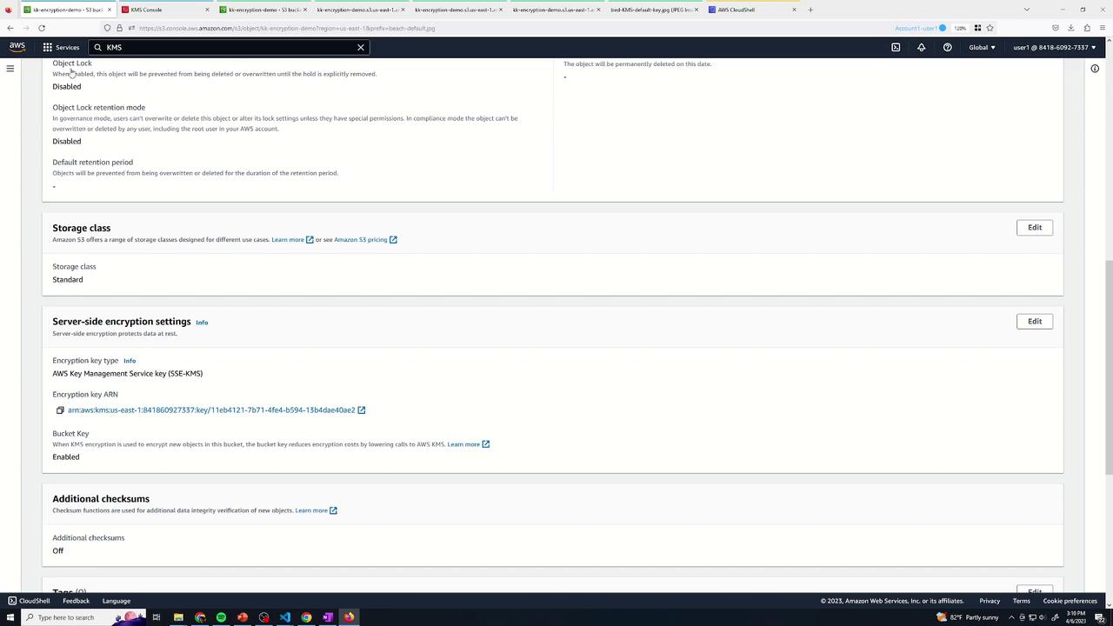Open the Privacy link
Screen dimensions: 1113x626
coord(990,601)
